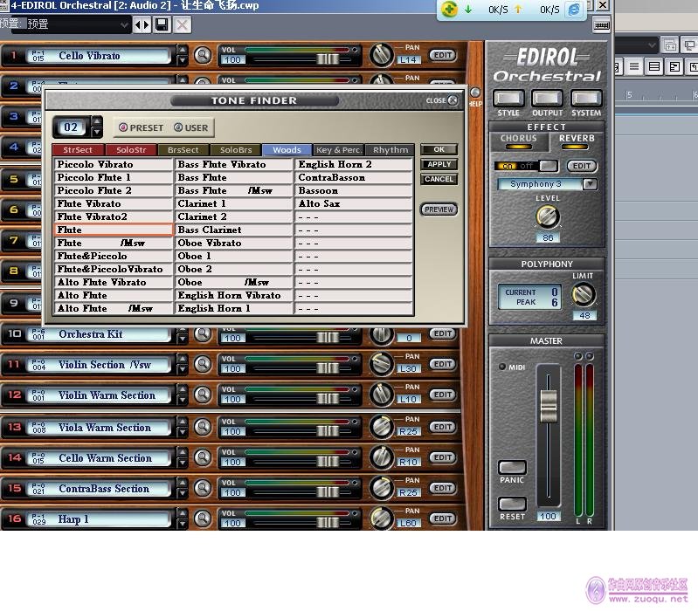Switch to the SoloBrs category tab
698x611 pixels.
[x=236, y=150]
